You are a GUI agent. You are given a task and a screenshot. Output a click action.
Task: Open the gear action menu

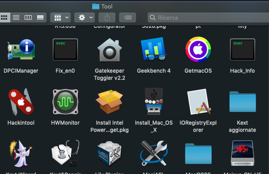click(85, 17)
